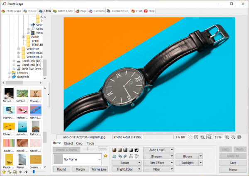The image size is (249, 176).
Task: Expand the Libraries tree node
Action: point(9,73)
